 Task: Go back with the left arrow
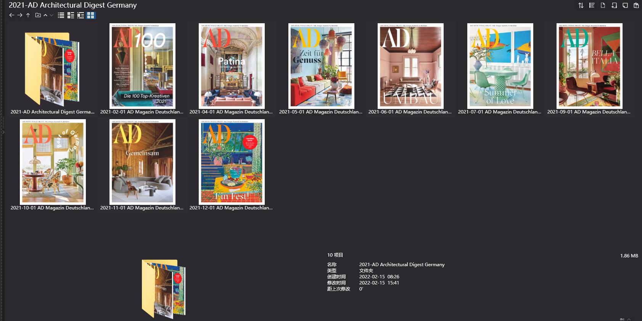pyautogui.click(x=11, y=15)
